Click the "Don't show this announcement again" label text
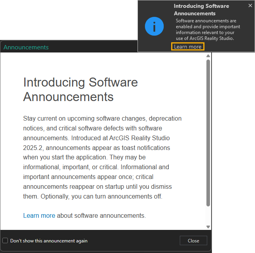Viewport: 255px width, 253px height. click(x=49, y=241)
